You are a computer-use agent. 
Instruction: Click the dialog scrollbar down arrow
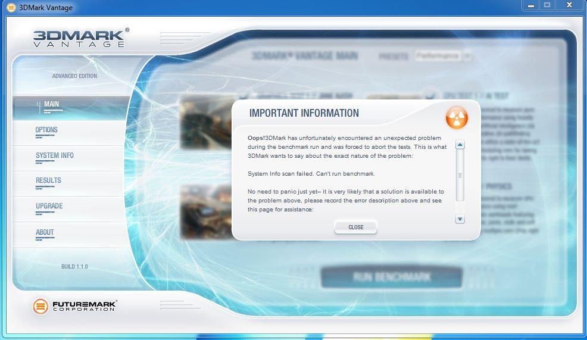pos(460,219)
